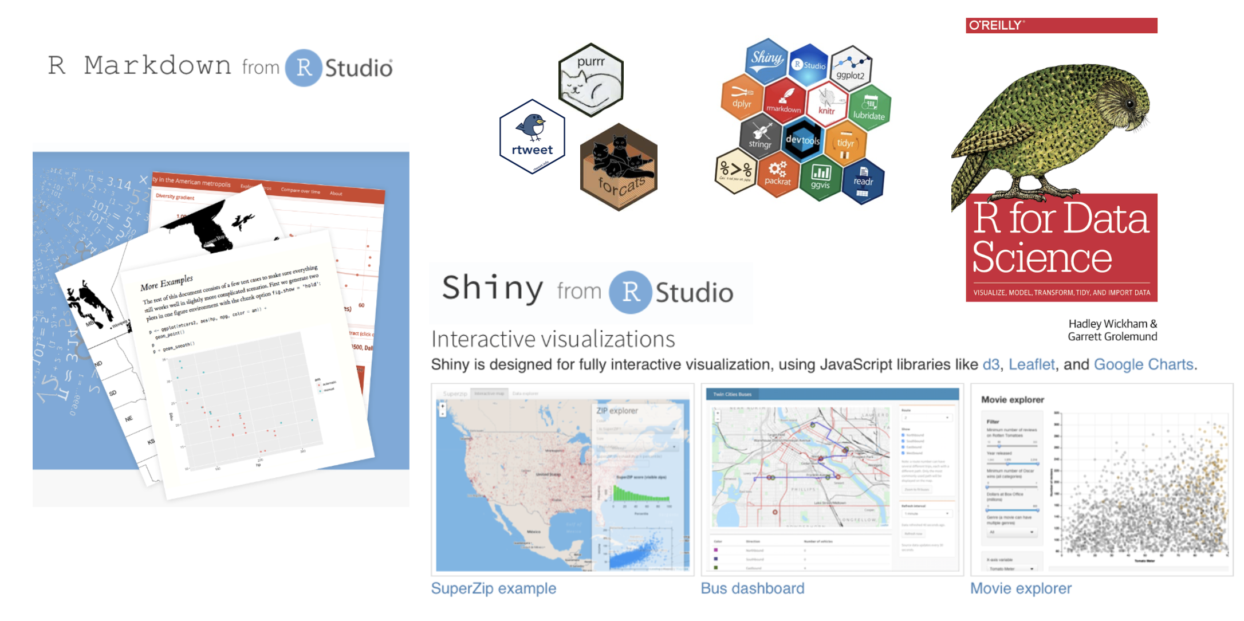The width and height of the screenshot is (1244, 621).
Task: Click the packrat hexagon icon
Action: pyautogui.click(x=777, y=174)
